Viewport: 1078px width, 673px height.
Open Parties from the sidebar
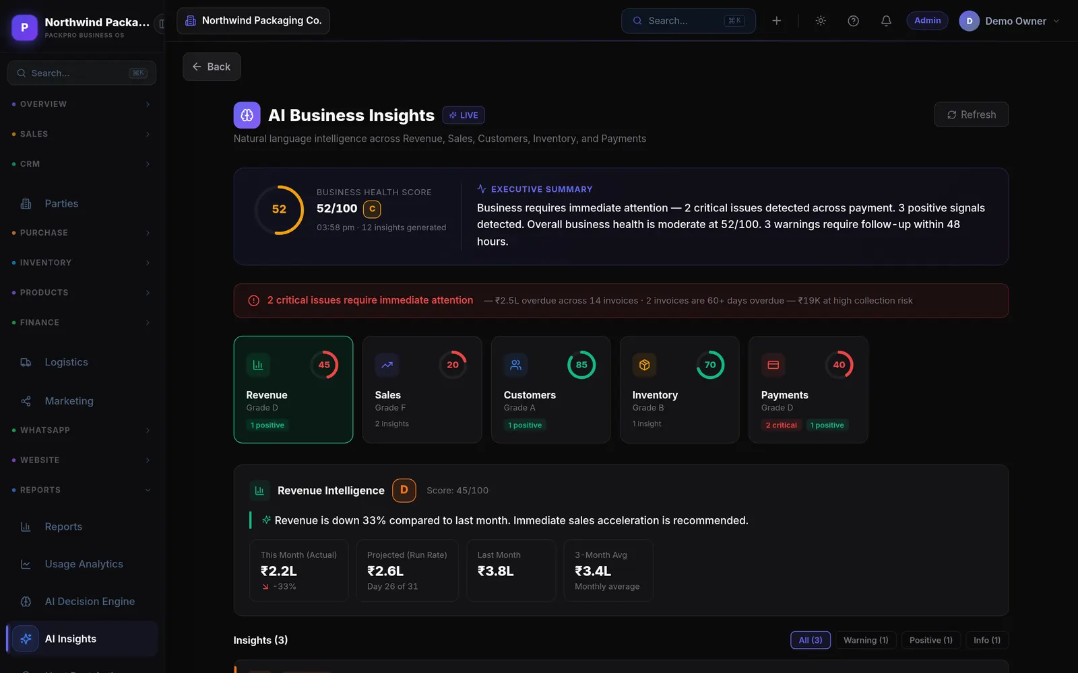[x=82, y=203]
